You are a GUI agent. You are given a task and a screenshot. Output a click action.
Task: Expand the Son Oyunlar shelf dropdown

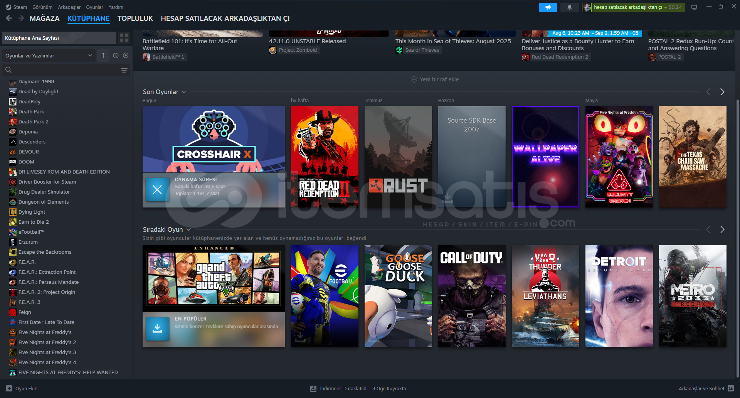tap(184, 92)
